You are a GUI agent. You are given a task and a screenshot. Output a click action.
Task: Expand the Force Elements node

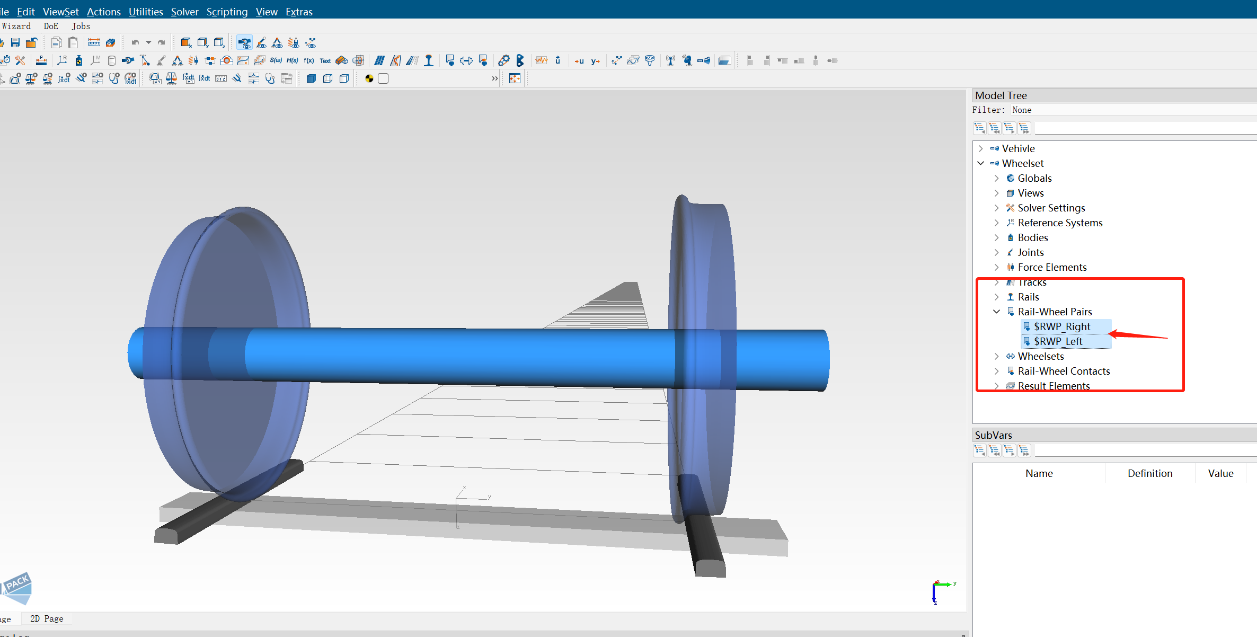click(x=996, y=267)
